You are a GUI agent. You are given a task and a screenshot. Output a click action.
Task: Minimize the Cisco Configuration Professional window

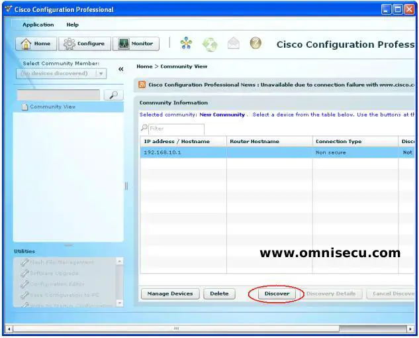click(386, 10)
